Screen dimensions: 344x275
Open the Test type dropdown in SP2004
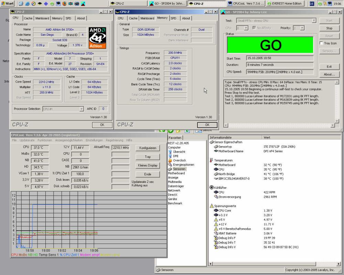(x=276, y=21)
